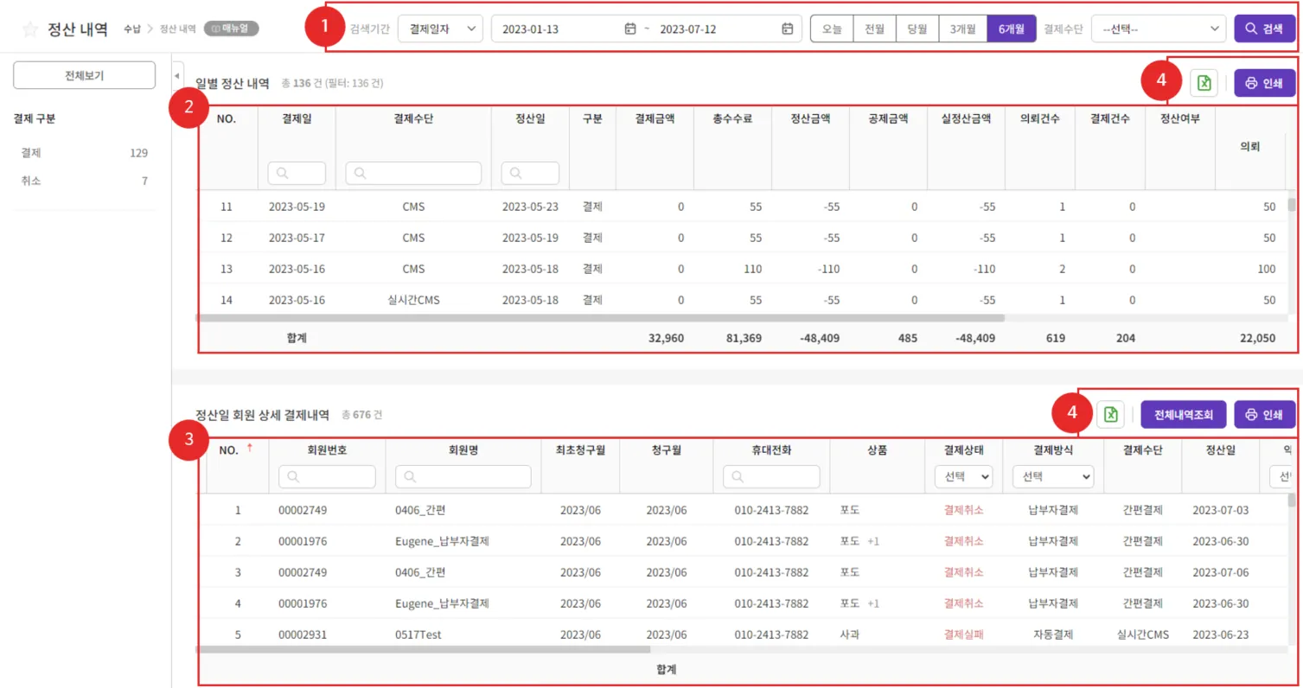Click 인쇄 for the 정산일 회원 상세 결제내역 table
Screen dimensions: 1303x688
coord(1265,414)
